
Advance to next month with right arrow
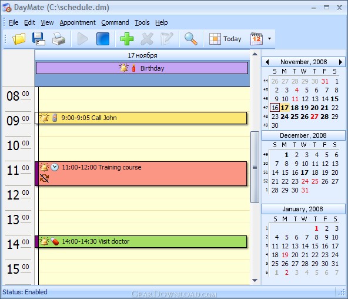pyautogui.click(x=340, y=62)
